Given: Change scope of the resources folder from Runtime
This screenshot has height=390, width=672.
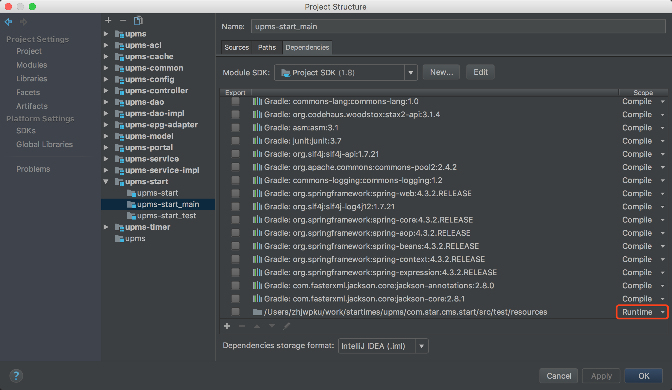Looking at the screenshot, I should coord(641,312).
